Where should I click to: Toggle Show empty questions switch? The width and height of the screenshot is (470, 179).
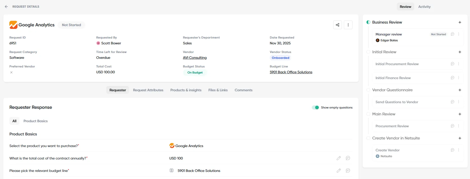coord(315,108)
